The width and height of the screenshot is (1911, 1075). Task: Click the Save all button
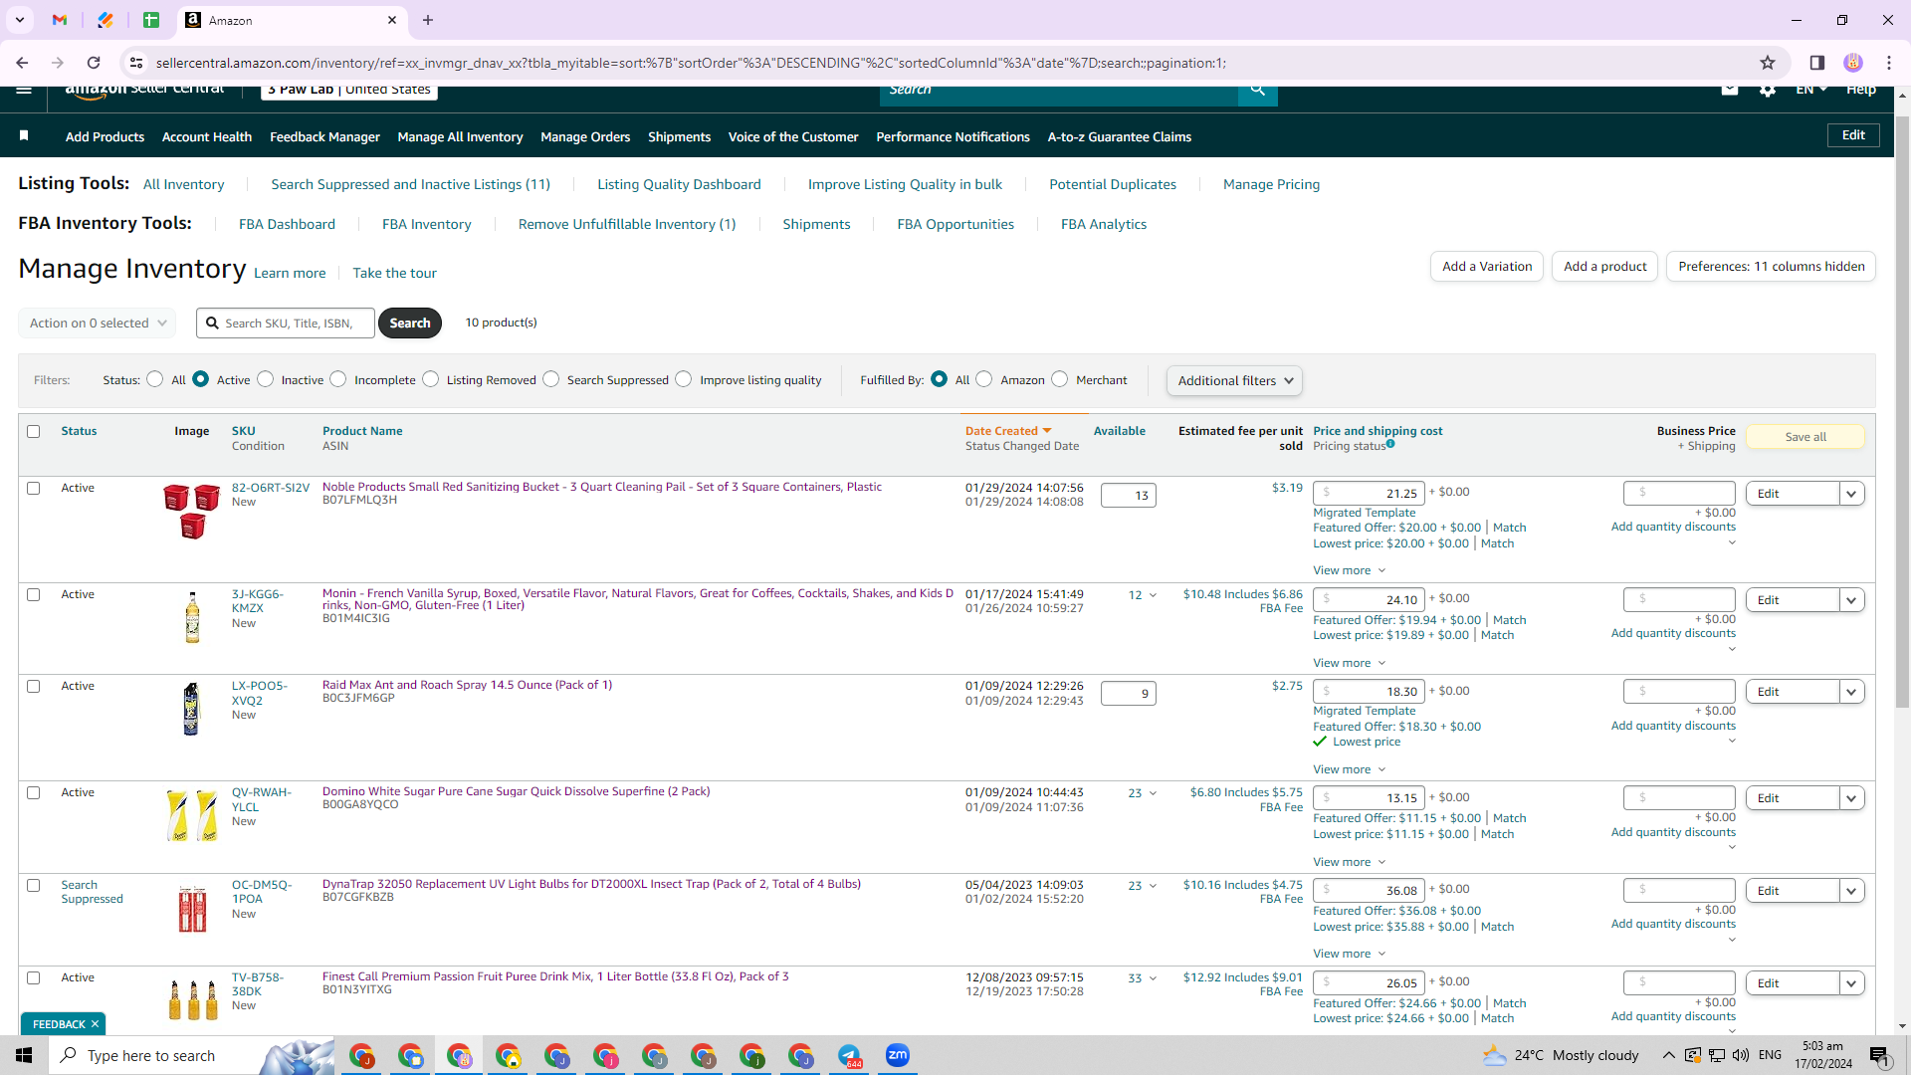1805,437
